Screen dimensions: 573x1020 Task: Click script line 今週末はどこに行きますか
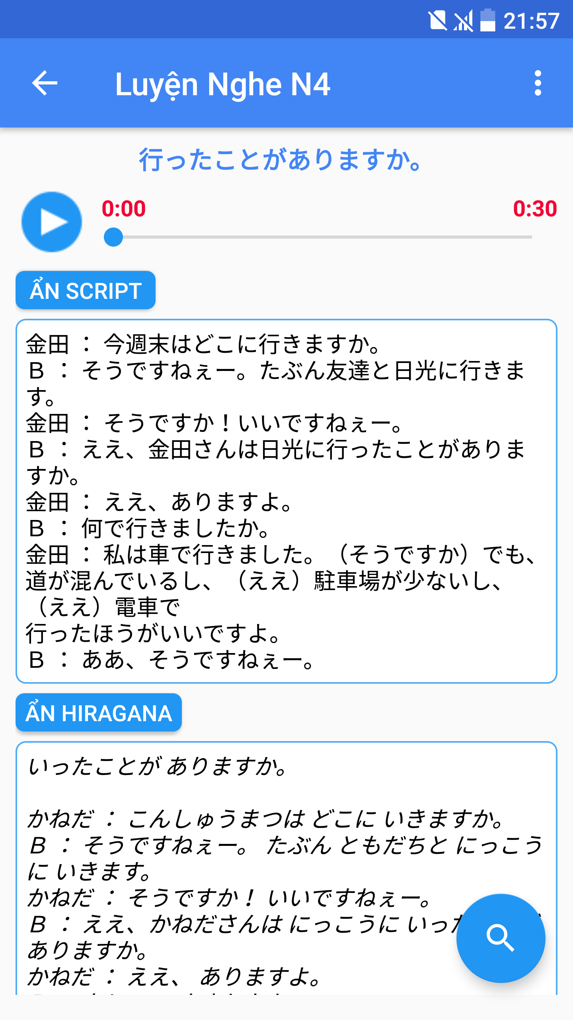242,344
